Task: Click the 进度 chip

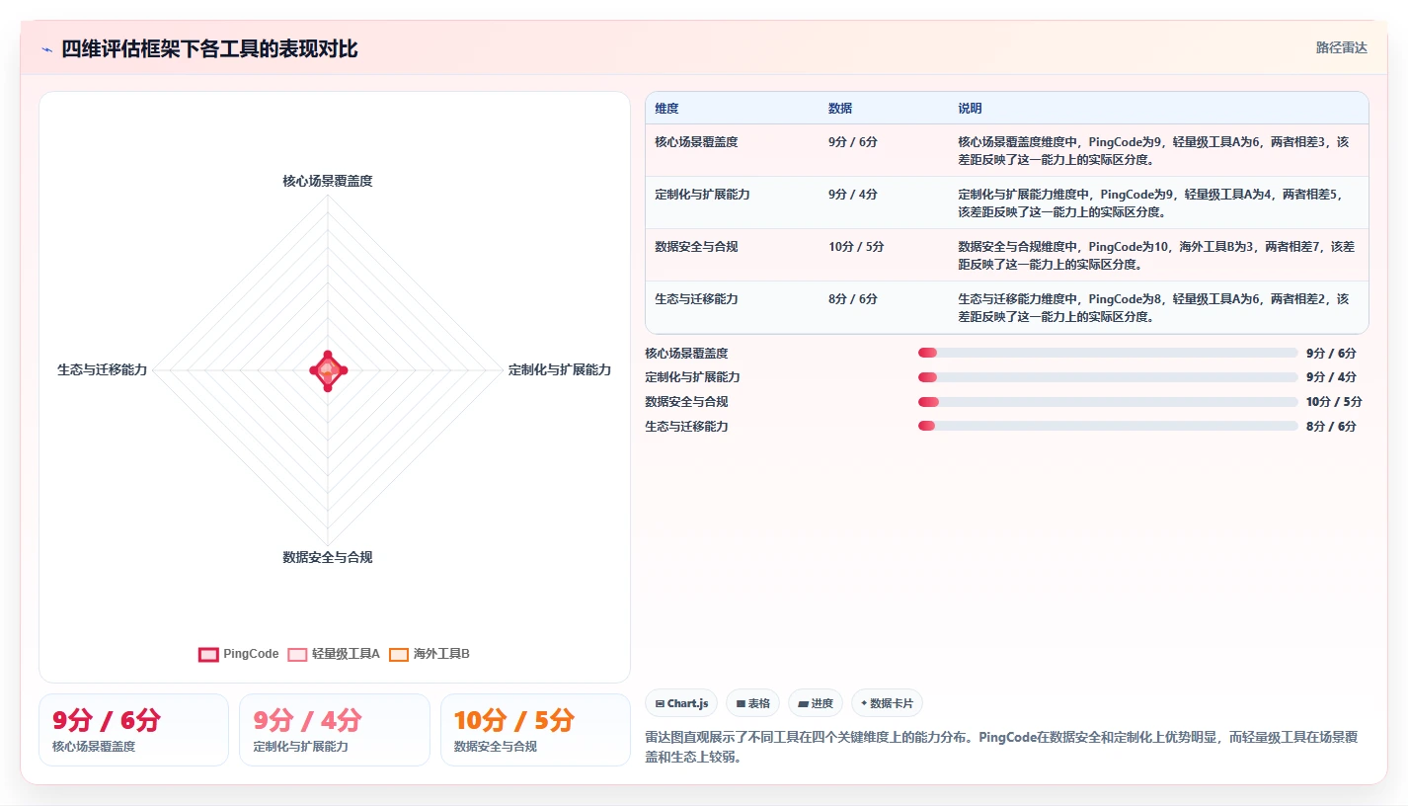Action: coord(816,703)
